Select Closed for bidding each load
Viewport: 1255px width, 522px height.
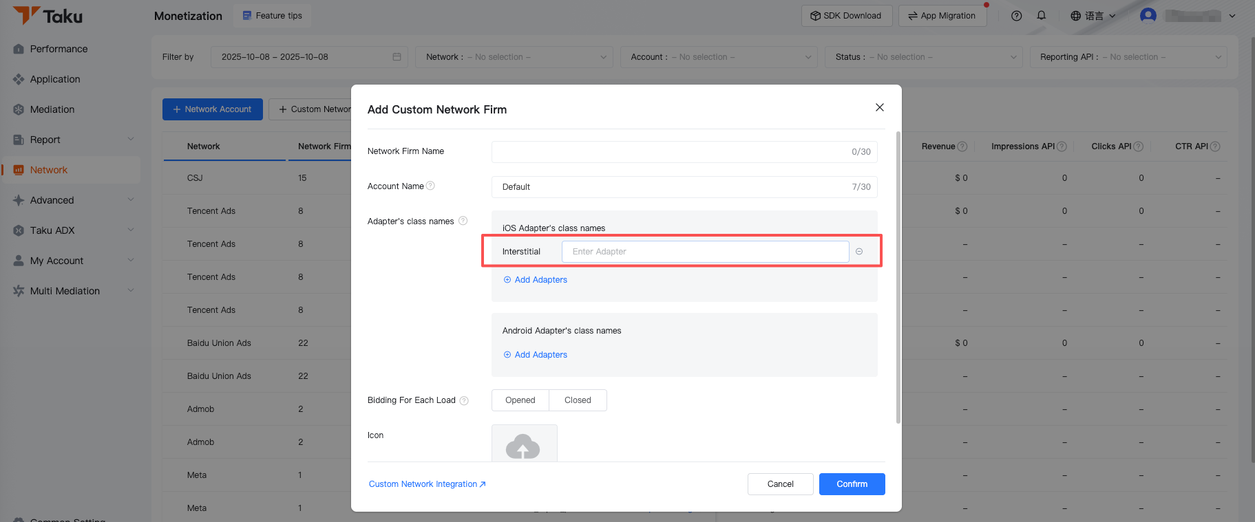pos(578,400)
